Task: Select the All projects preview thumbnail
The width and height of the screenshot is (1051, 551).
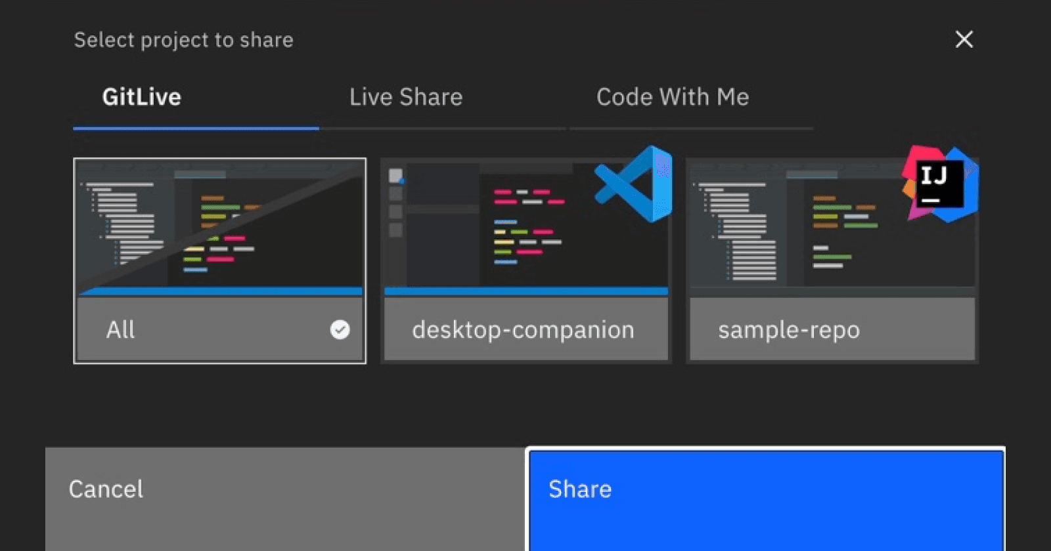Action: coord(220,226)
